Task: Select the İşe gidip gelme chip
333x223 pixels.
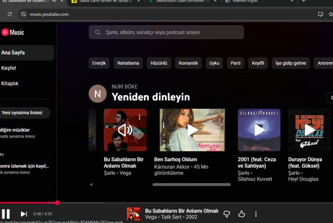Action: coord(291,63)
